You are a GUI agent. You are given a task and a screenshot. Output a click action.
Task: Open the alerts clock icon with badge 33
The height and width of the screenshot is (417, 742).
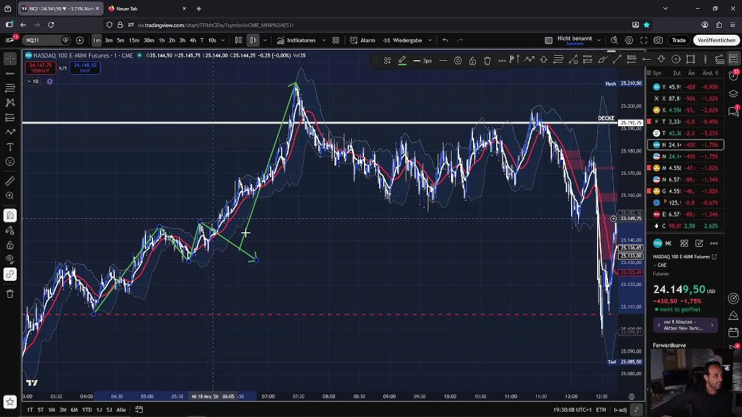coord(733,76)
